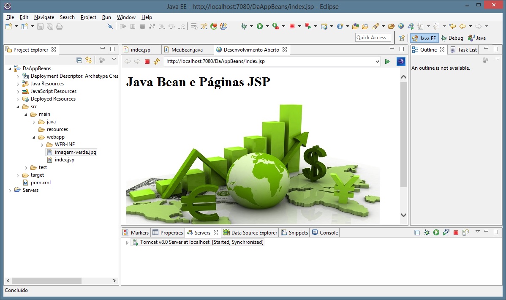
Task: Collapse all in Project Explorer
Action: 79,60
